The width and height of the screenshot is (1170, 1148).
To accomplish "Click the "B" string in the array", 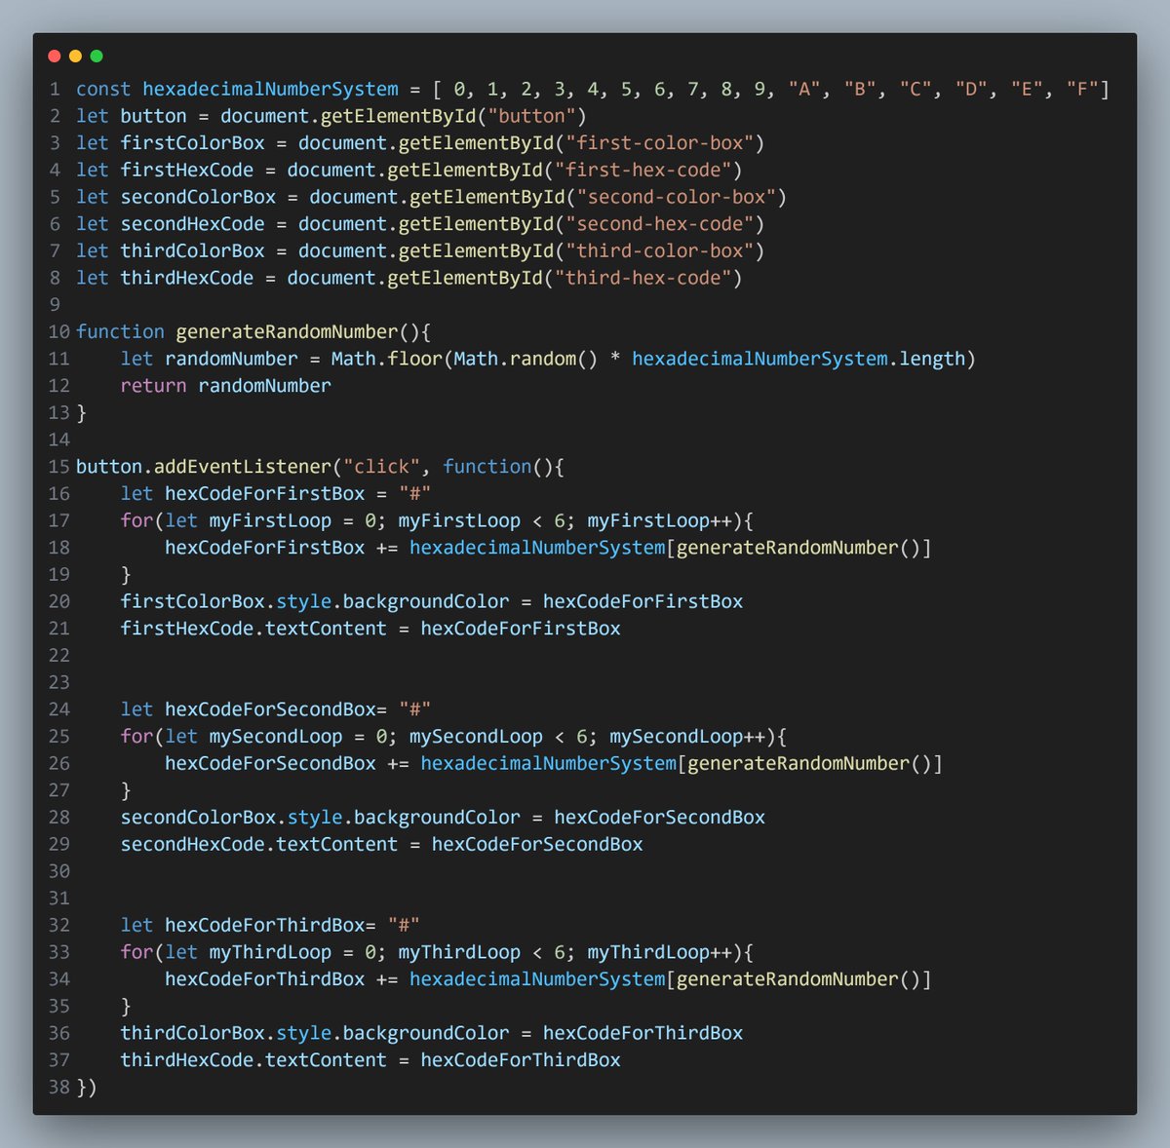I will point(860,90).
